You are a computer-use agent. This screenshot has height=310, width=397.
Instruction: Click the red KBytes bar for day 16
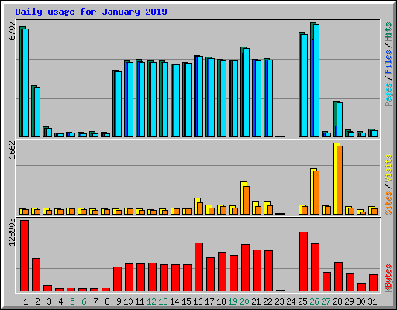pos(198,267)
